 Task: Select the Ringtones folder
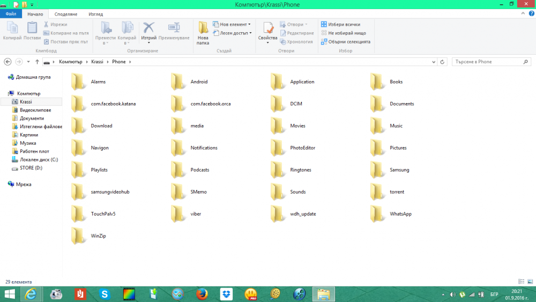291,170
